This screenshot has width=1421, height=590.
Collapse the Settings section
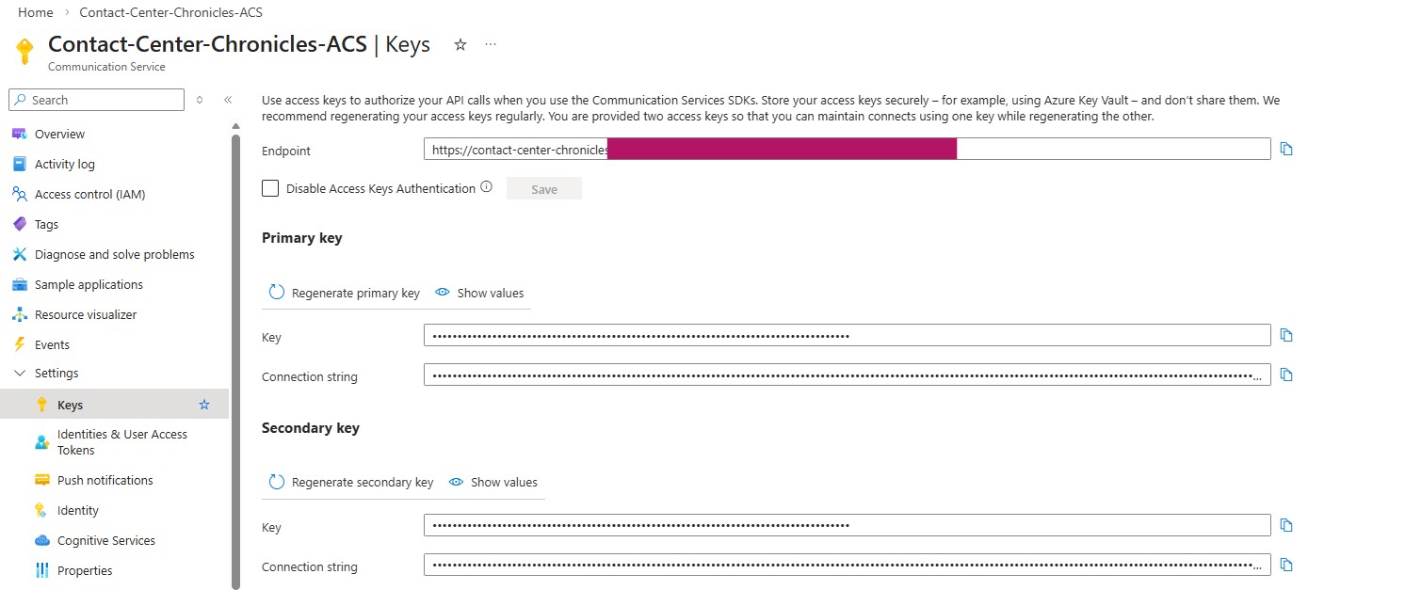pos(19,373)
